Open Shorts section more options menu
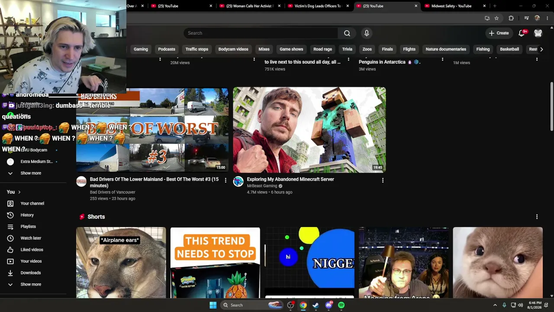 pyautogui.click(x=537, y=217)
